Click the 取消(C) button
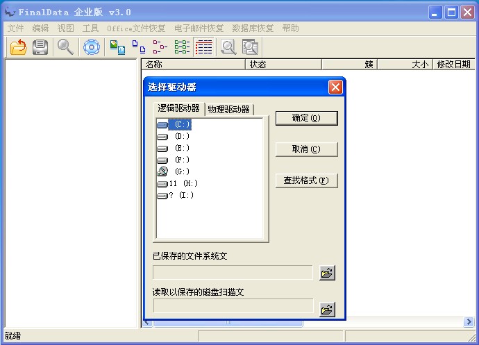The image size is (479, 345). tap(306, 149)
